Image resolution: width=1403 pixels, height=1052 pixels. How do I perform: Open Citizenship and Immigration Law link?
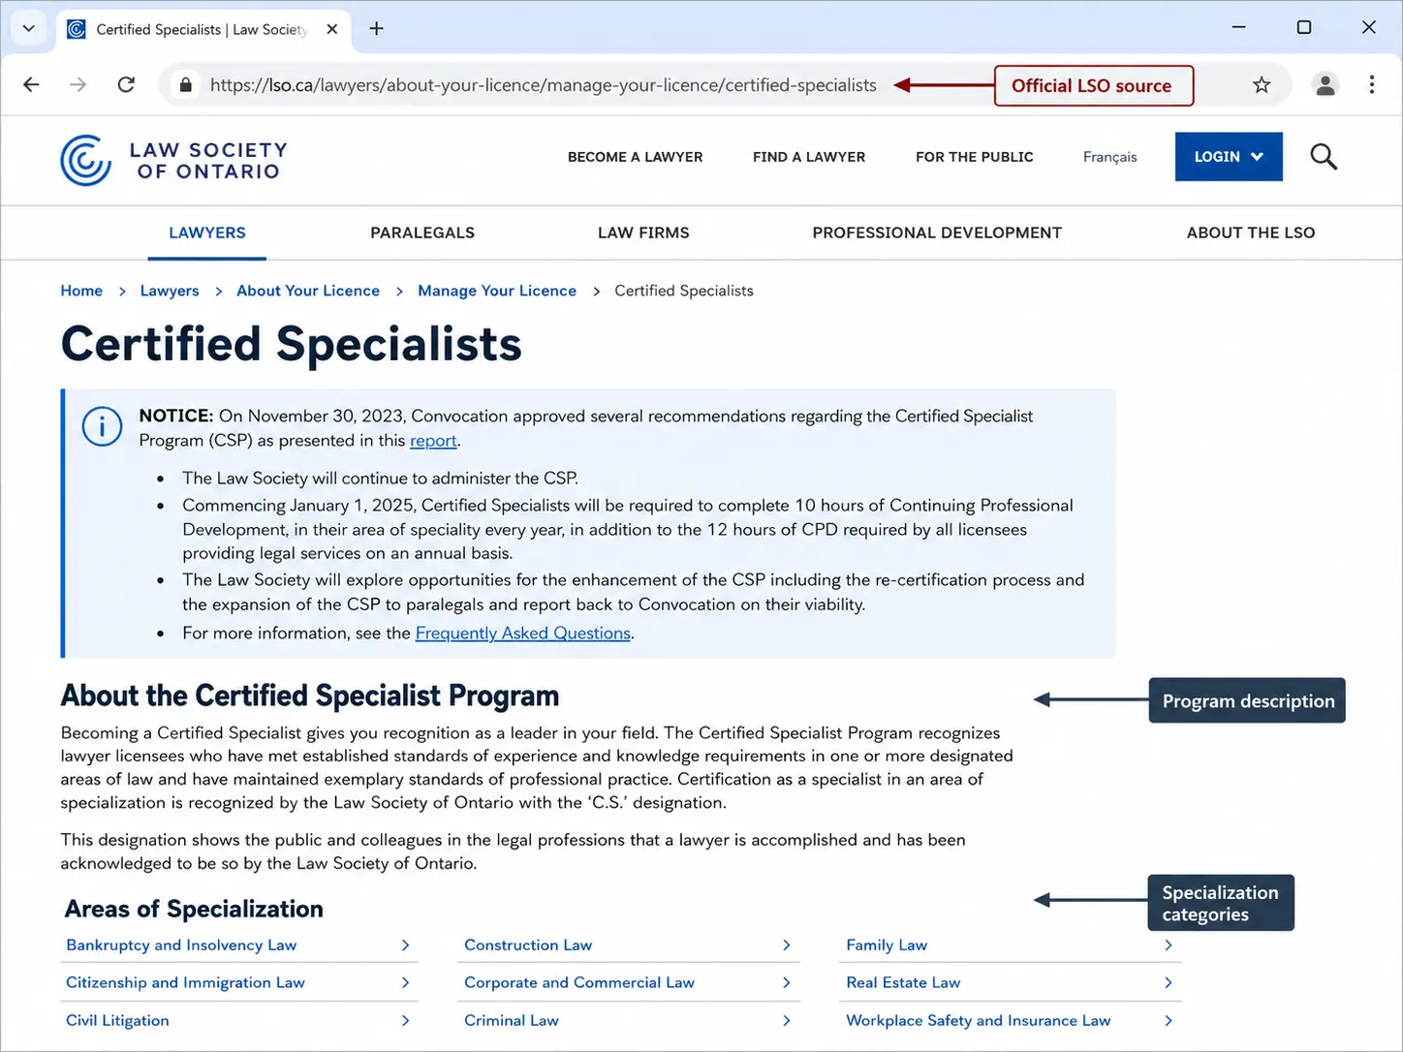pyautogui.click(x=185, y=982)
